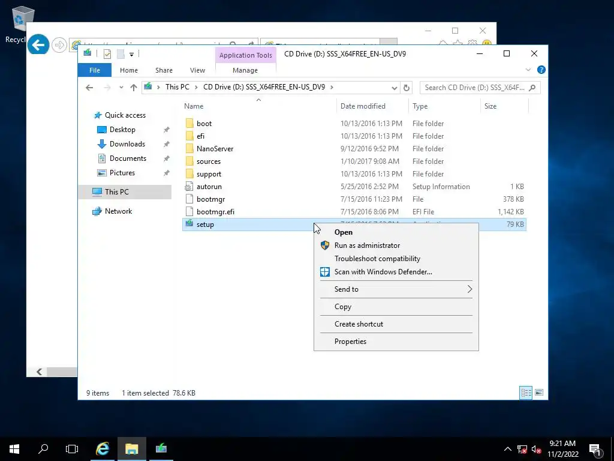Expand the Send to submenu

[x=396, y=289]
